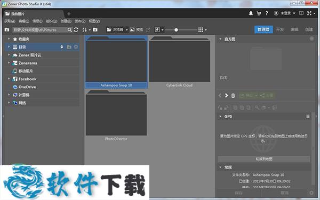
Task: Open the 发布(P) menu
Action: point(80,21)
